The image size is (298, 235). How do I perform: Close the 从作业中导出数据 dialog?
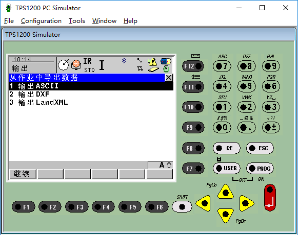coord(169,78)
